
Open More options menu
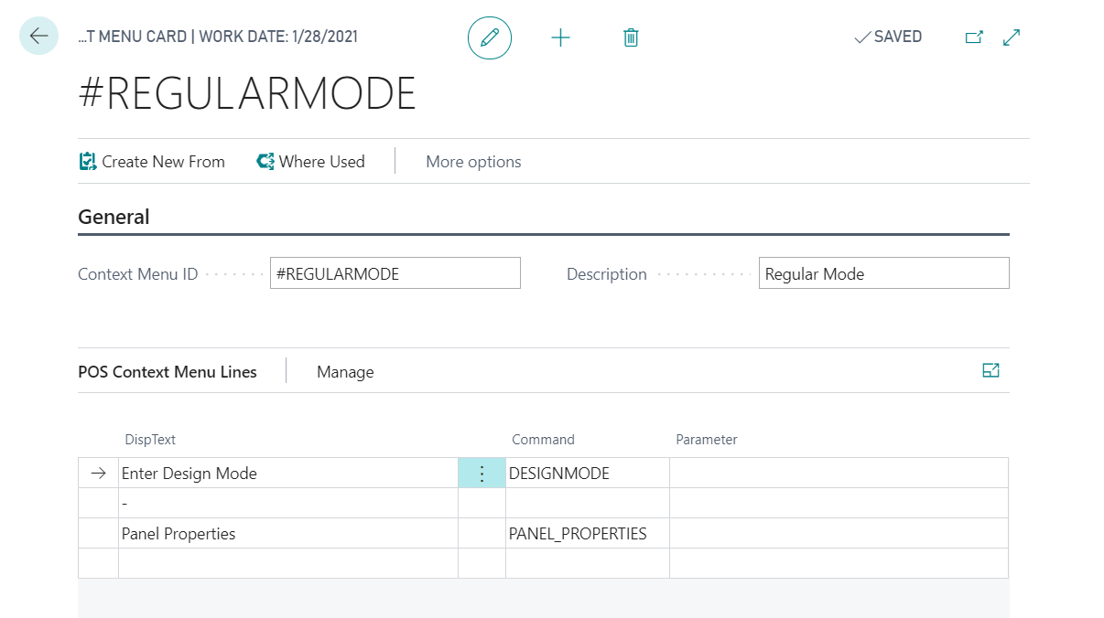click(x=473, y=162)
